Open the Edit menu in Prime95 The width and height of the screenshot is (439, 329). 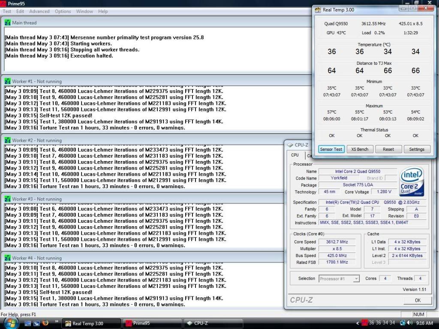click(x=20, y=12)
